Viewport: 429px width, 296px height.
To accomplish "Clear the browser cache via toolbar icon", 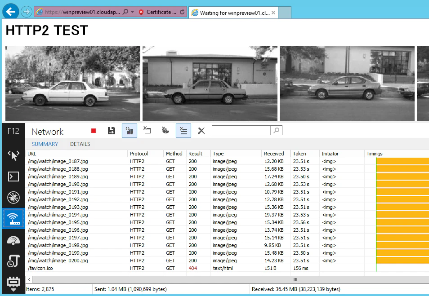I will point(147,130).
